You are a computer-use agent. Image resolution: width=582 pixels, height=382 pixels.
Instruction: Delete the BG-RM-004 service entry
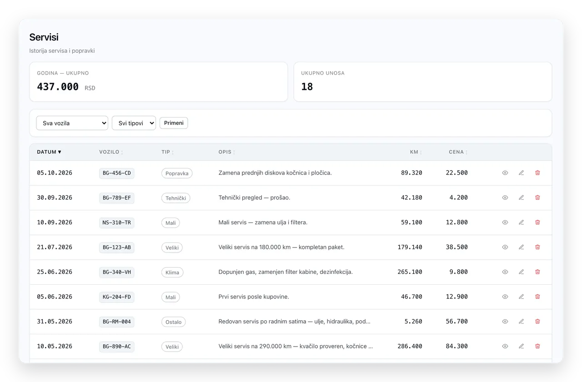point(537,322)
